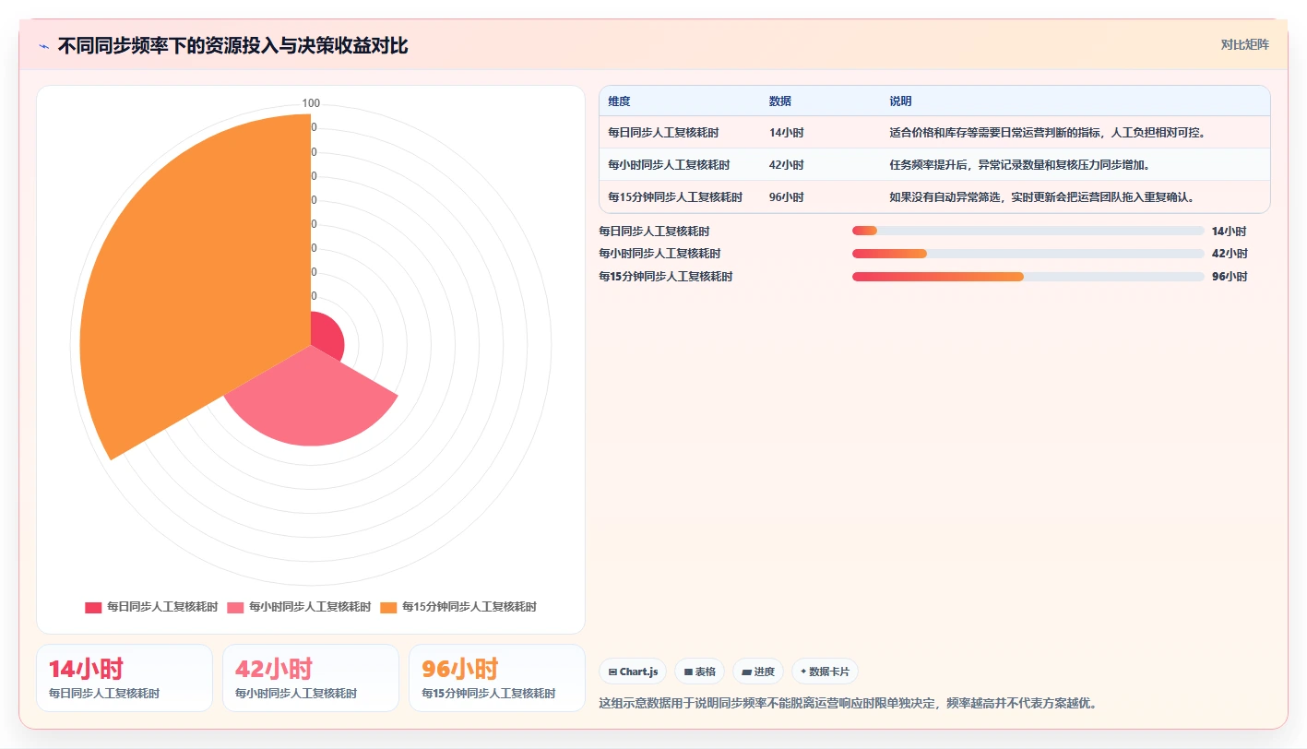The height and width of the screenshot is (749, 1307).
Task: Click the 100 axis label on chart
Action: 311,103
